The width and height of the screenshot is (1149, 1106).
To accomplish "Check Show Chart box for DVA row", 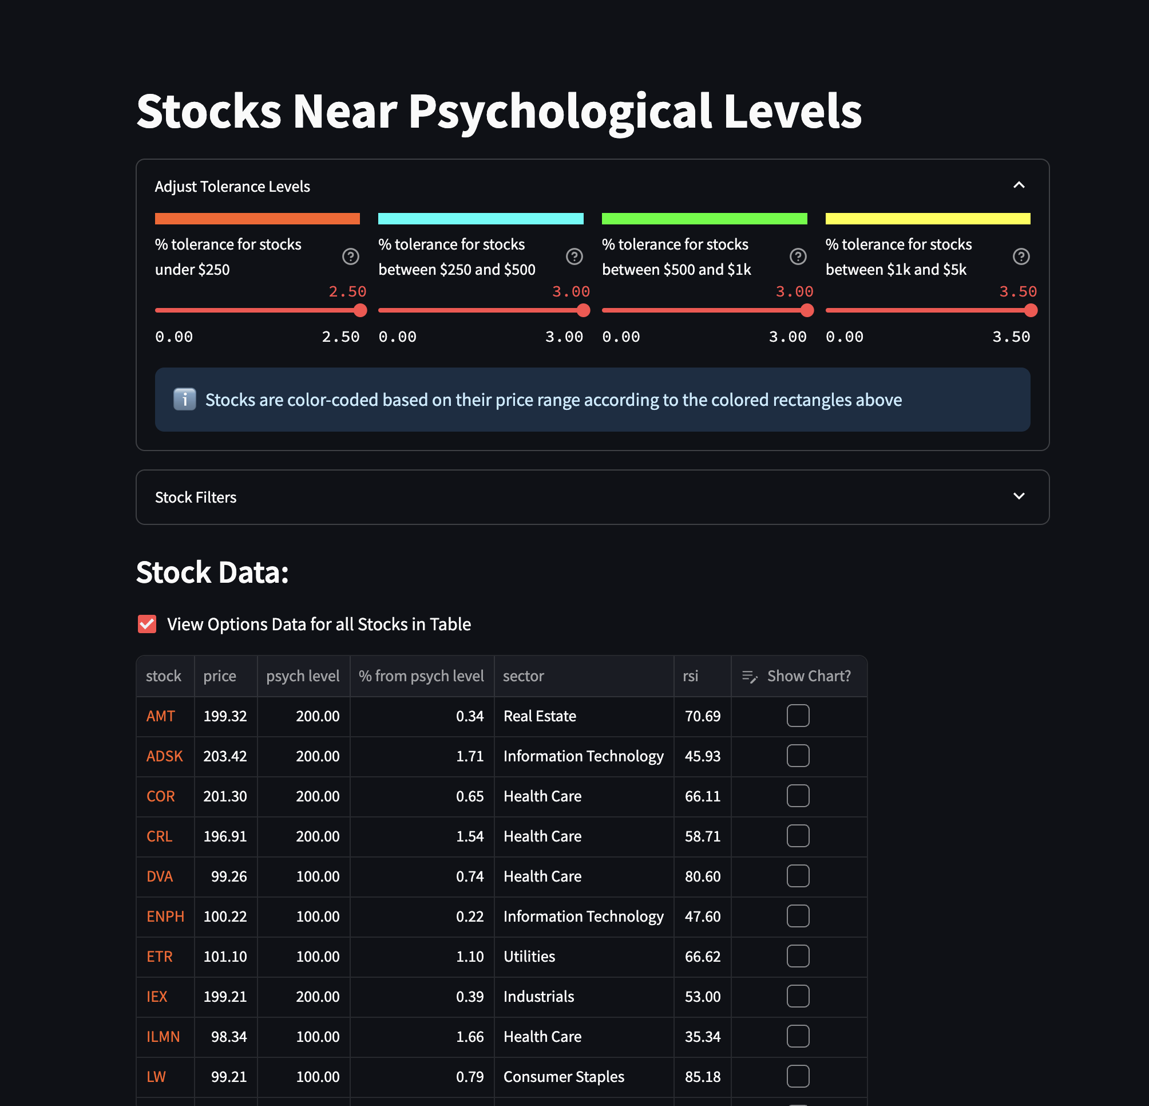I will point(797,876).
